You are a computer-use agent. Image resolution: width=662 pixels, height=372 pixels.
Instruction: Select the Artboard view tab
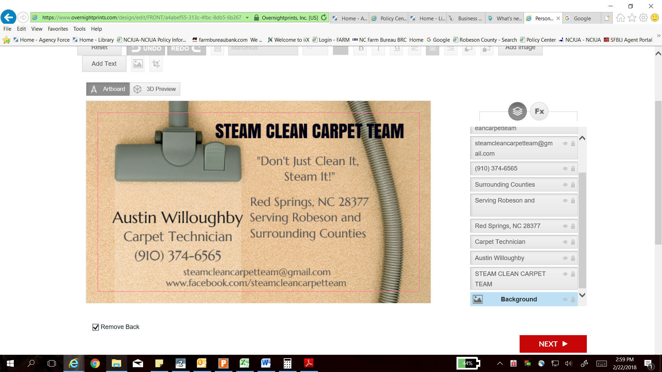(x=108, y=89)
